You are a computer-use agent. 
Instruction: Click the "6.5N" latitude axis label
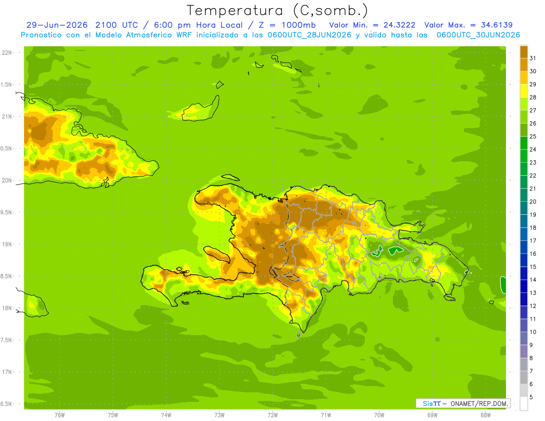(7, 404)
